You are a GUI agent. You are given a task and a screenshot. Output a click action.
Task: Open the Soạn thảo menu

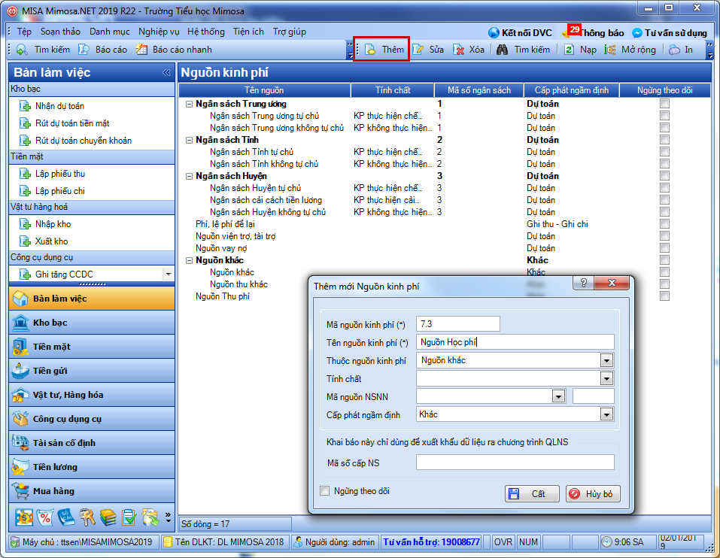tap(60, 32)
